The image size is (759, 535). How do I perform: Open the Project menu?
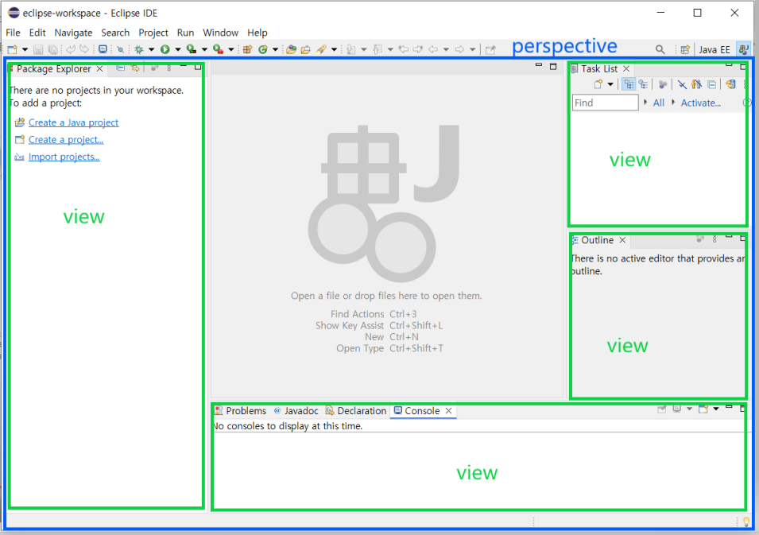(153, 33)
